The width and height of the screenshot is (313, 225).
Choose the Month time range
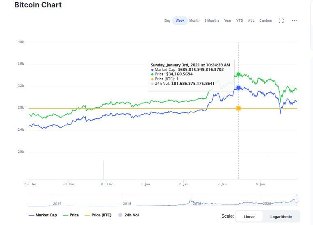tap(194, 20)
